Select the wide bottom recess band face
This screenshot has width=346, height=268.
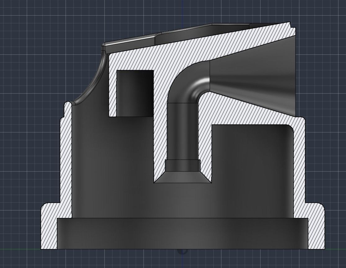point(182,234)
